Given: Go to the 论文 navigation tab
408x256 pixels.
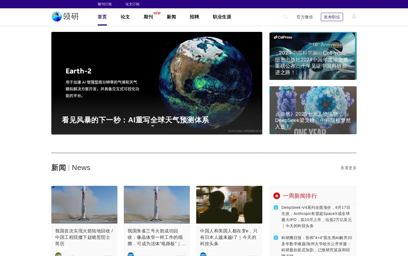Looking at the screenshot, I should pos(125,17).
